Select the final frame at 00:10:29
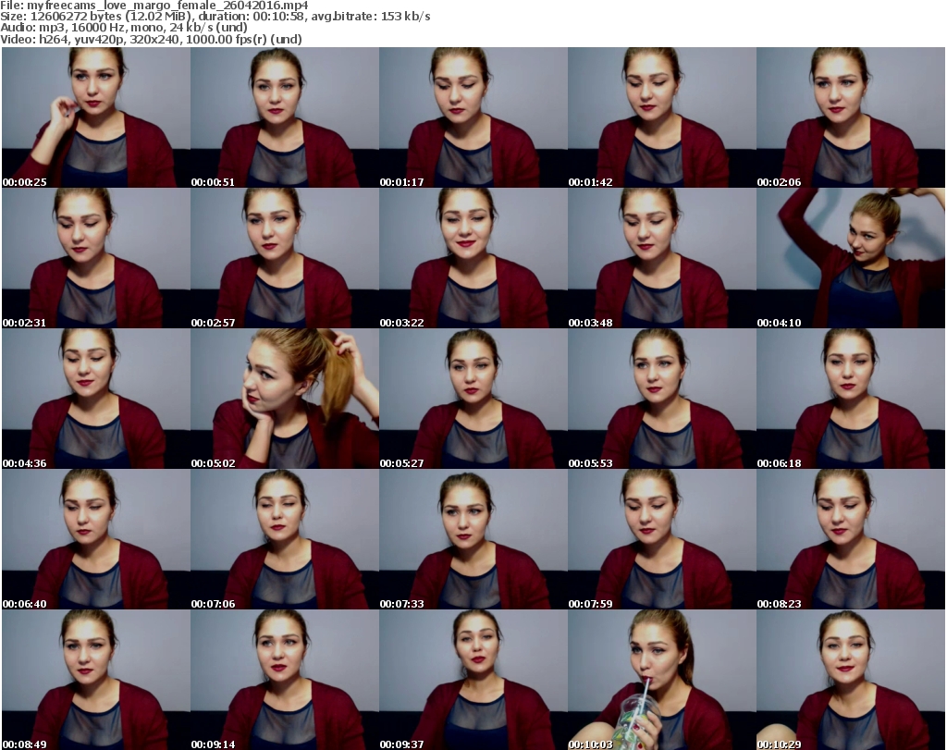947x750 pixels. pos(851,680)
